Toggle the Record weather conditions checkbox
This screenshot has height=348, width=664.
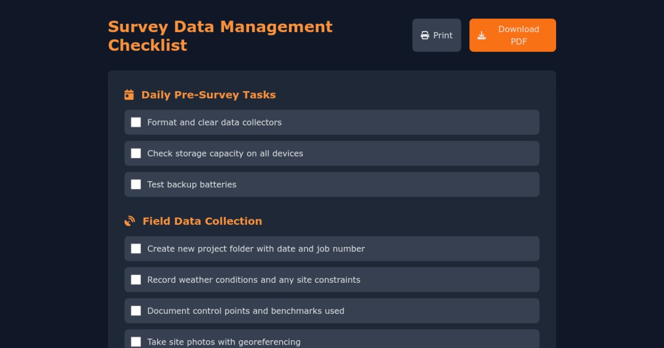click(x=136, y=280)
